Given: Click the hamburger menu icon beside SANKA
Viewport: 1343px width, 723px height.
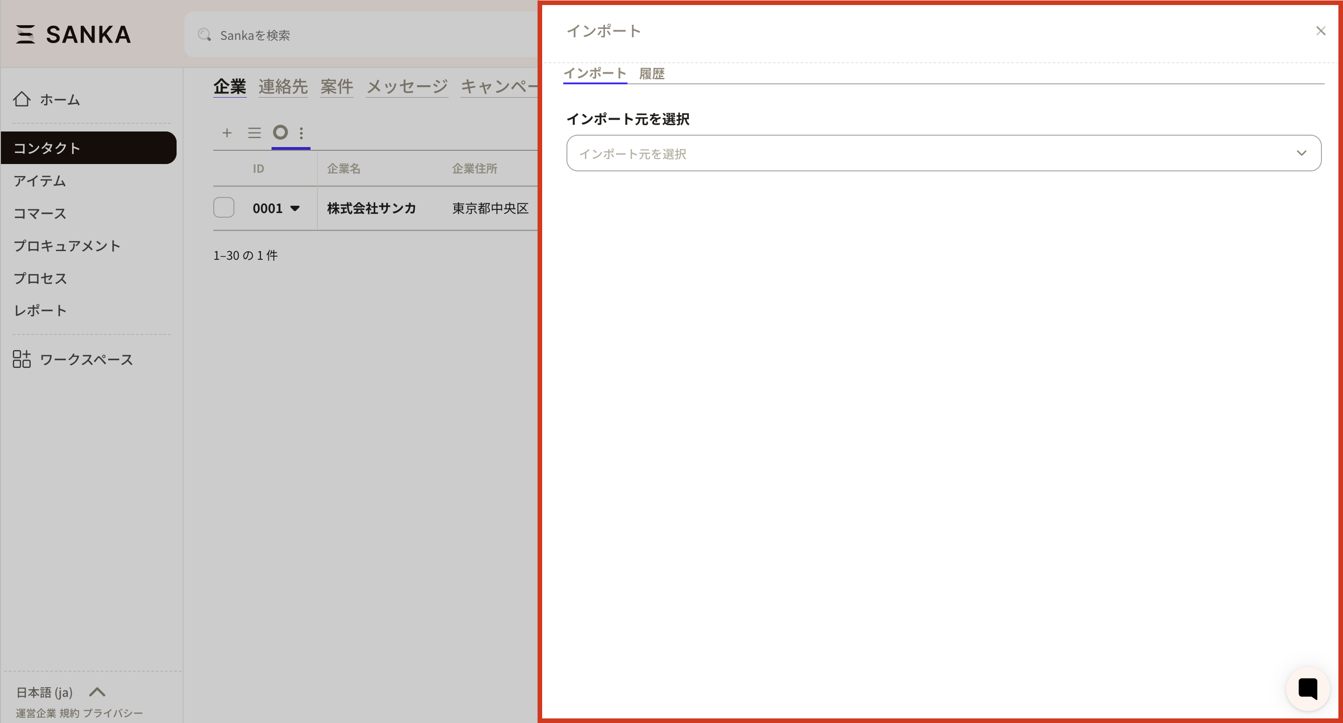Looking at the screenshot, I should pos(25,34).
